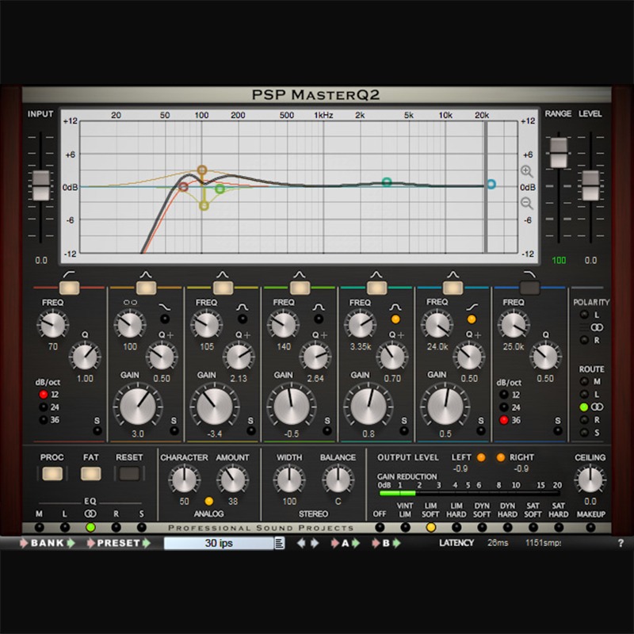Toggle shelf shape LED on 24.0k band
Image resolution: width=634 pixels, height=634 pixels.
point(472,319)
